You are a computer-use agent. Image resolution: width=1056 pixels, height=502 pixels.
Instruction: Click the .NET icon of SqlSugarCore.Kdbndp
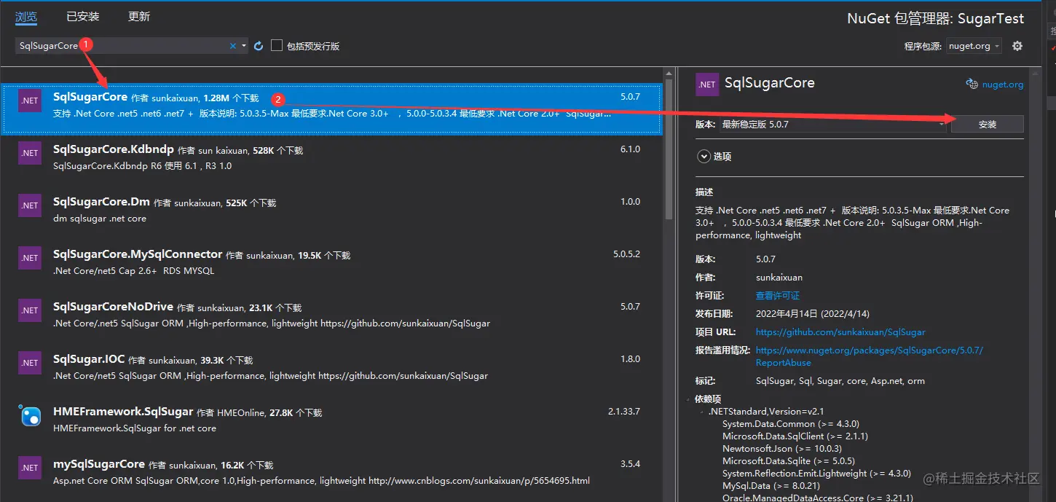(x=30, y=153)
